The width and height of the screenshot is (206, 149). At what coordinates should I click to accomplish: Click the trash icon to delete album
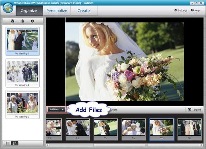click(23, 21)
